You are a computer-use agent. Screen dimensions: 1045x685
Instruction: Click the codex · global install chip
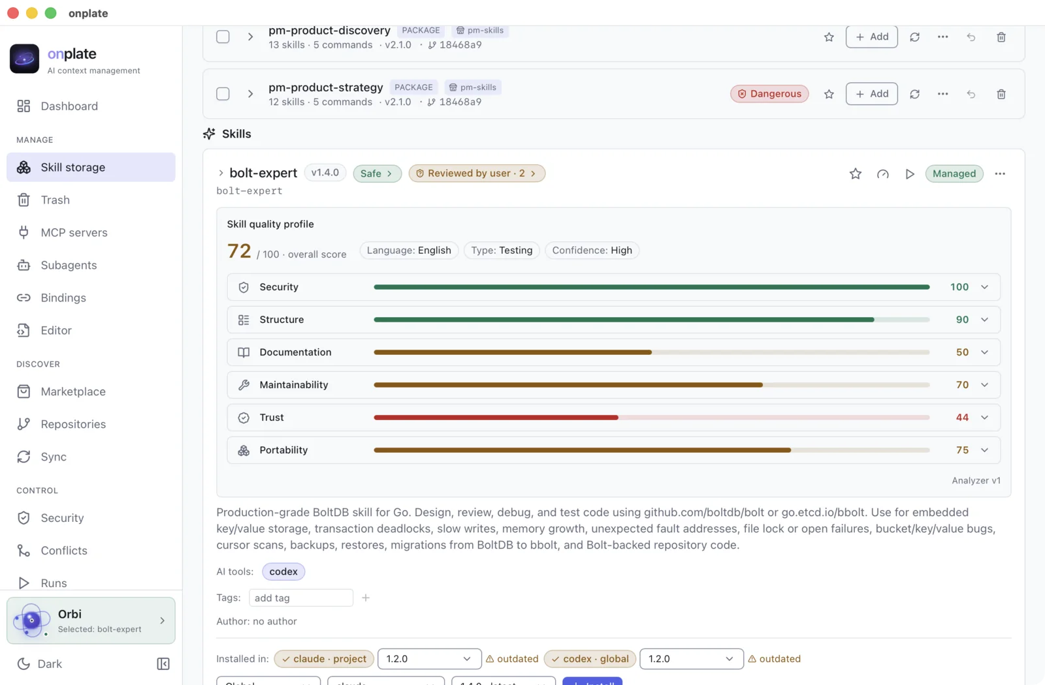point(589,659)
